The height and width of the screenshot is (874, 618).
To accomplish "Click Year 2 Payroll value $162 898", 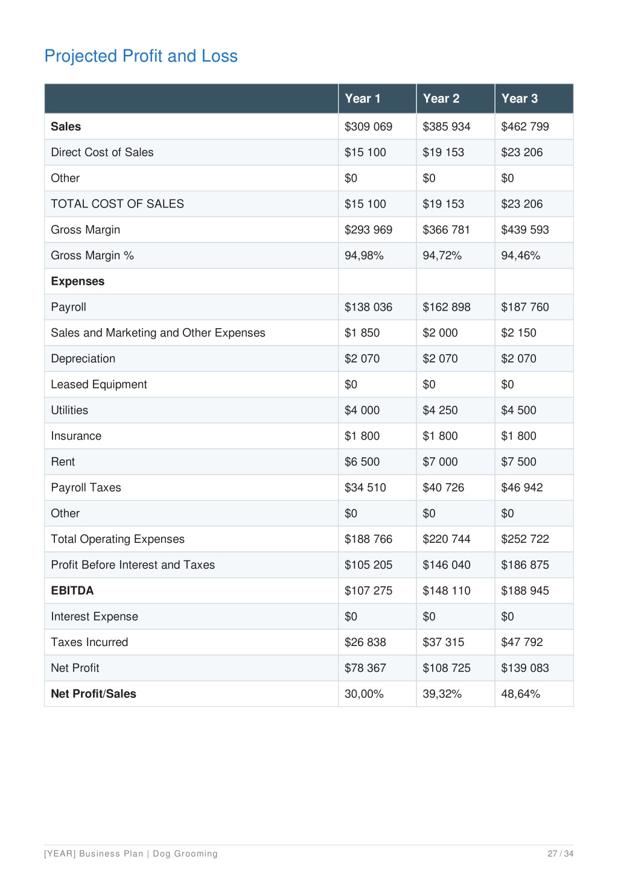I will click(x=447, y=307).
